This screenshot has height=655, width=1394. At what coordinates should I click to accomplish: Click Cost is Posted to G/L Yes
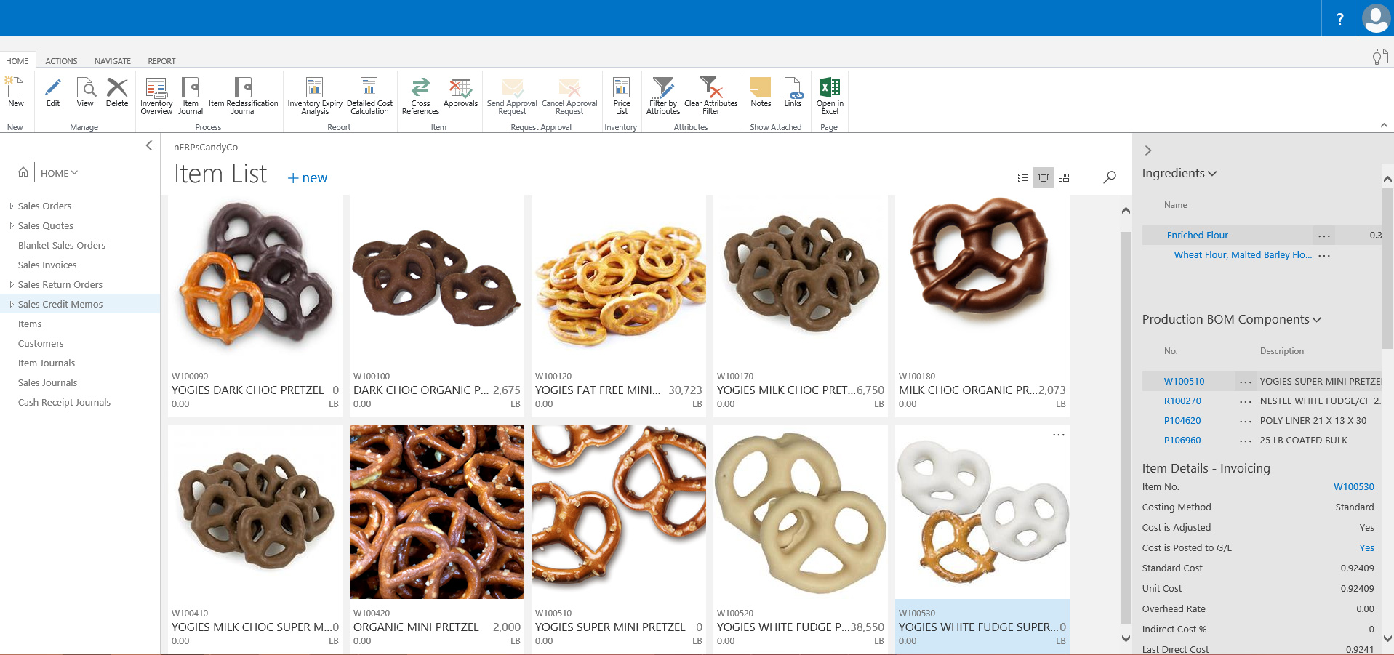1366,547
